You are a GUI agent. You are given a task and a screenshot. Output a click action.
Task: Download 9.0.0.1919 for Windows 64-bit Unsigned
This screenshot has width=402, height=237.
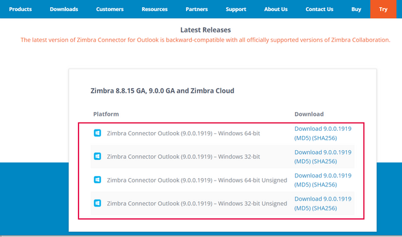pos(323,175)
